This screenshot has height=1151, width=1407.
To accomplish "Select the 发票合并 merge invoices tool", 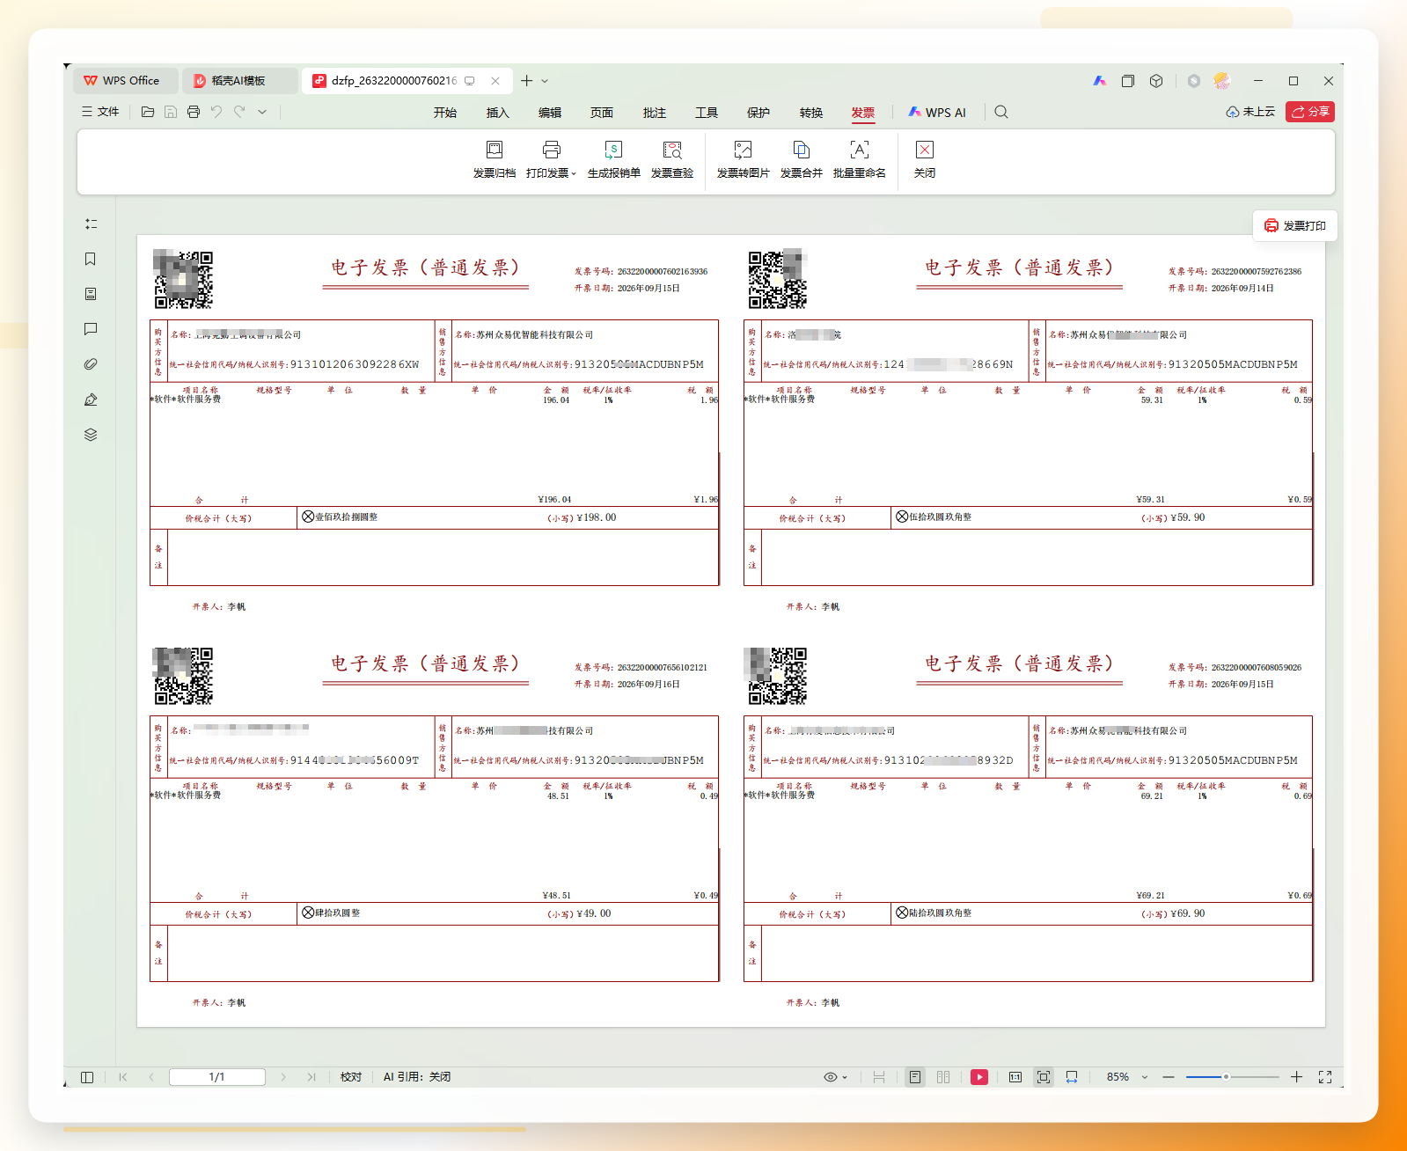I will click(801, 160).
